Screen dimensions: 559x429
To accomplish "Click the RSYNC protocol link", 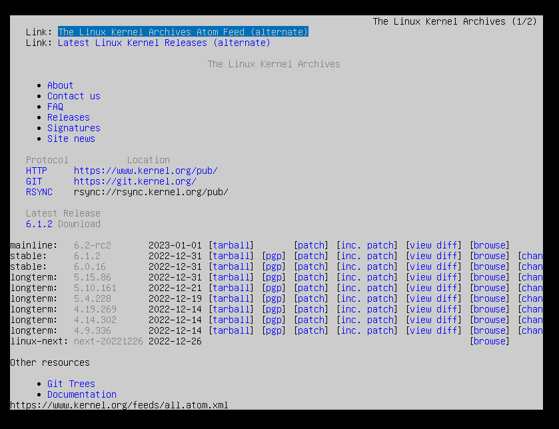I will (x=39, y=192).
